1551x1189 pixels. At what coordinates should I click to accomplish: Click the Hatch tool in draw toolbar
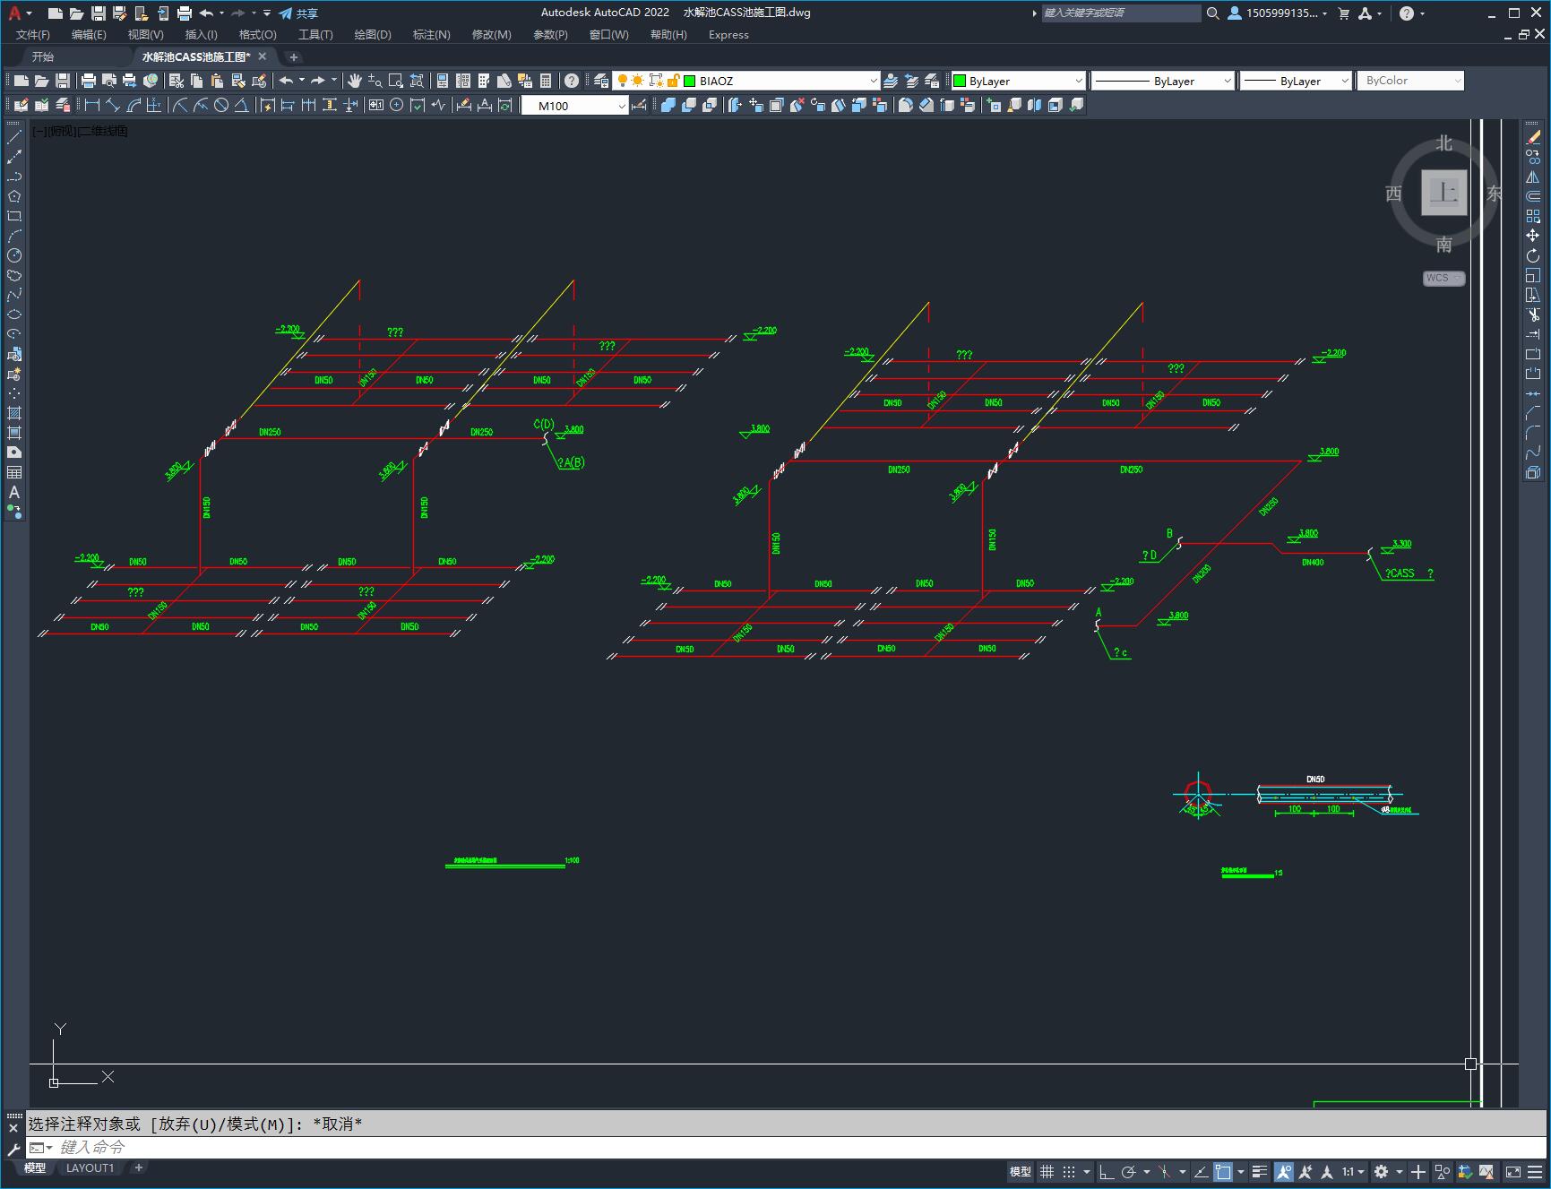click(14, 413)
